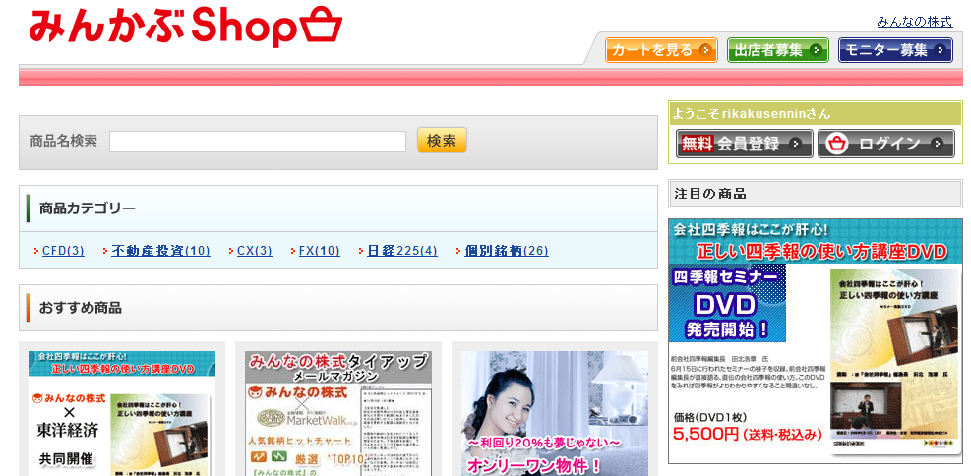The height and width of the screenshot is (476, 971).
Task: Open the みんなの株式 link
Action: [x=915, y=22]
